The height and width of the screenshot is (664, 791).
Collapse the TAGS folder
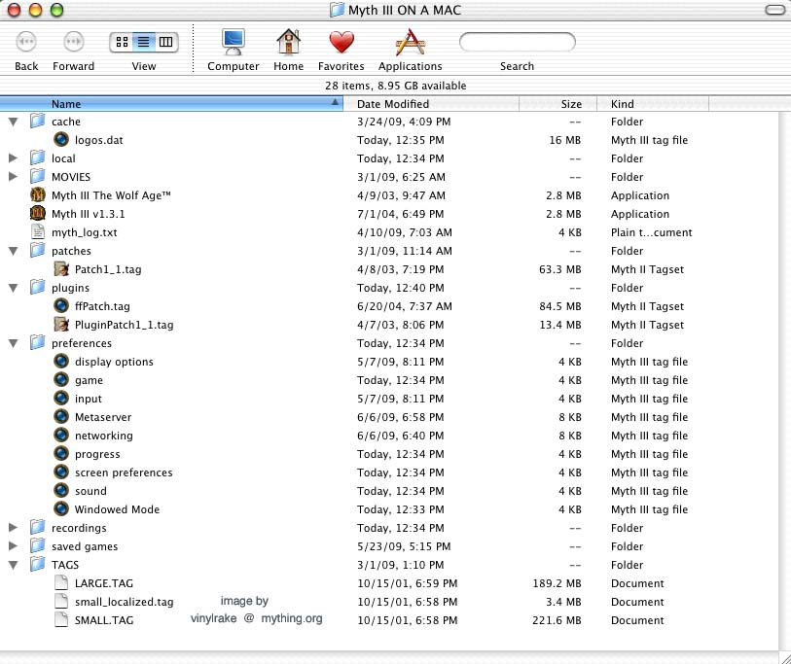[x=13, y=565]
